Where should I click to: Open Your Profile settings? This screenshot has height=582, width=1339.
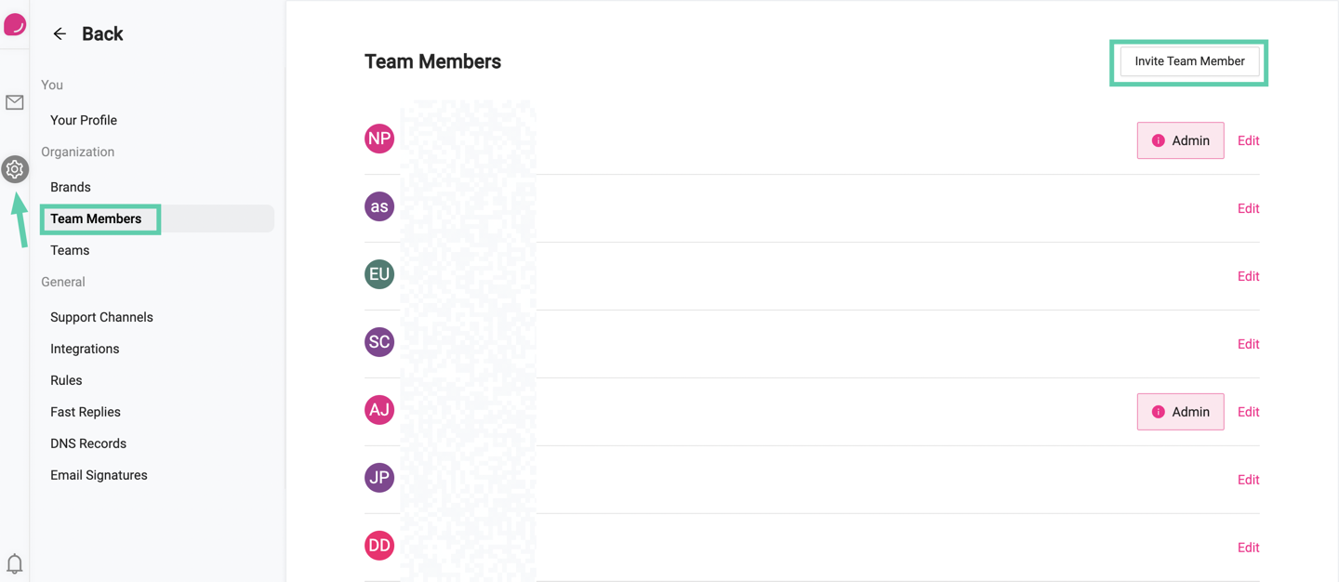[84, 120]
